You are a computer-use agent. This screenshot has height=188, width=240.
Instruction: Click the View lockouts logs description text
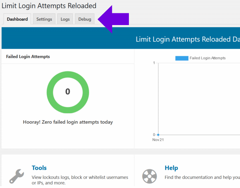click(80, 180)
